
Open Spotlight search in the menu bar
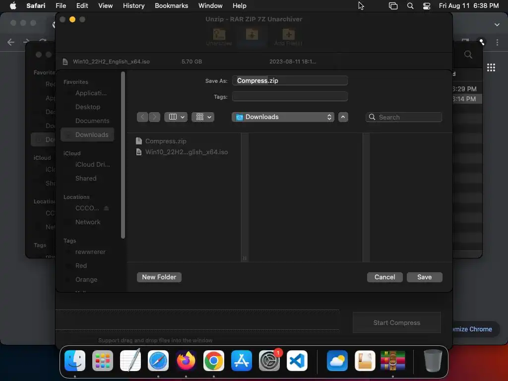click(410, 6)
